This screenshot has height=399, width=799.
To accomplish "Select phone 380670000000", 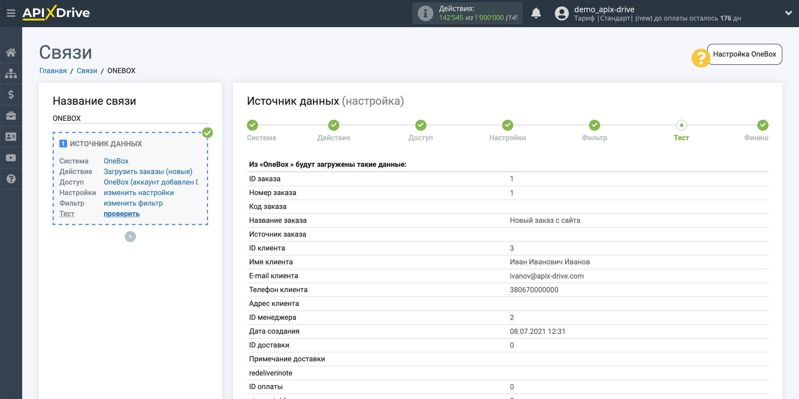I will (x=534, y=290).
